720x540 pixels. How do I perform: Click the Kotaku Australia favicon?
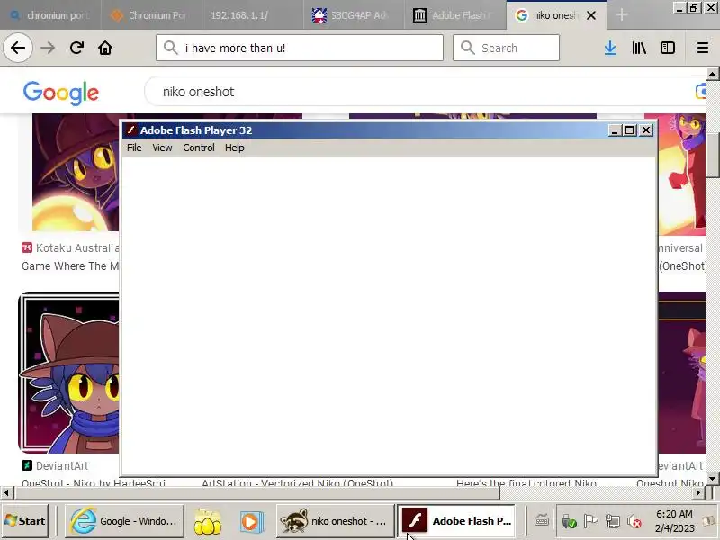pyautogui.click(x=27, y=248)
